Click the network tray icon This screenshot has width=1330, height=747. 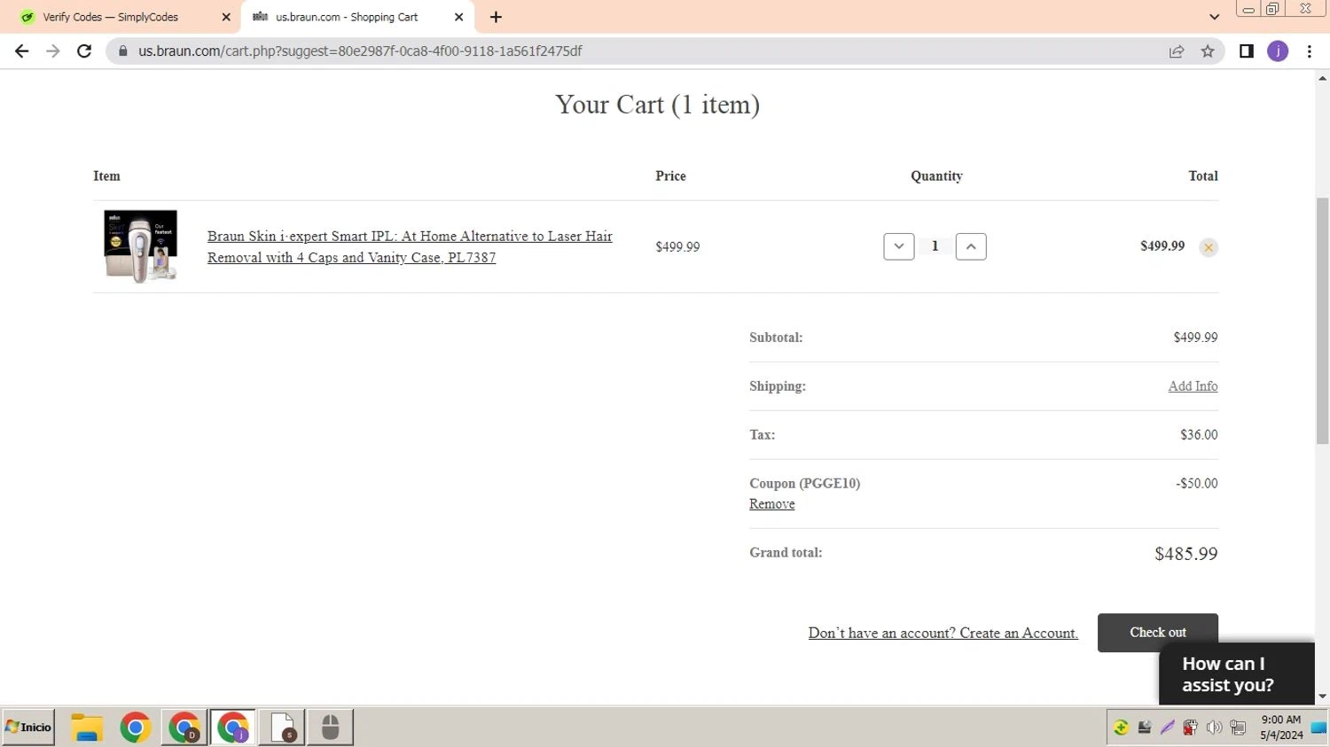point(1238,728)
